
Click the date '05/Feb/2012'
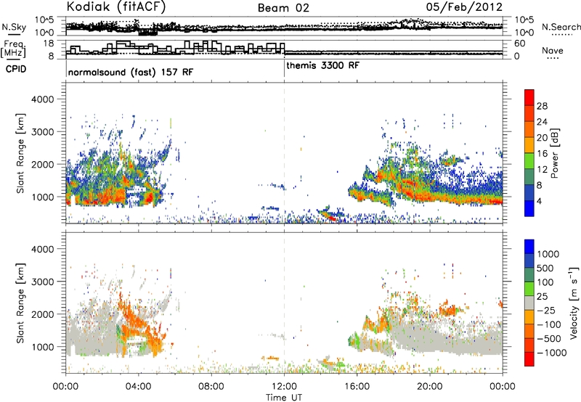tap(464, 7)
